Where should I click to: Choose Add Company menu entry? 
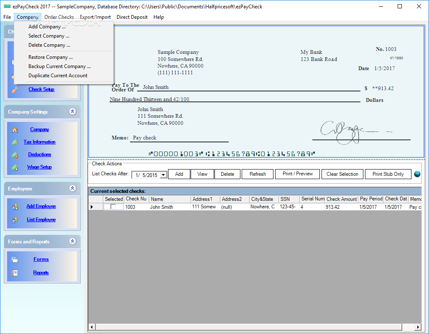[x=64, y=26]
